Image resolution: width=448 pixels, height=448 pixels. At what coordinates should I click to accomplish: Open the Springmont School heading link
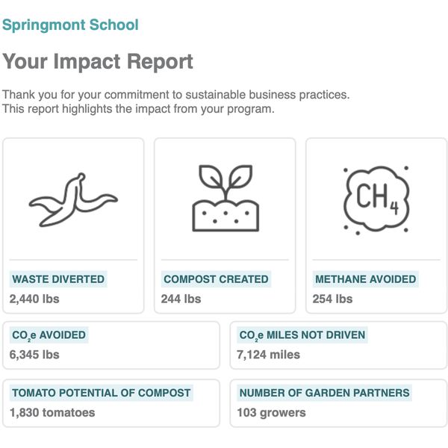(x=70, y=25)
